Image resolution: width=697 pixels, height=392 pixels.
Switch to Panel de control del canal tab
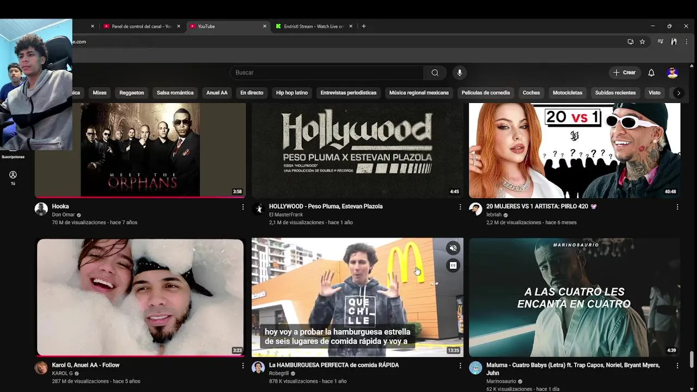click(142, 26)
